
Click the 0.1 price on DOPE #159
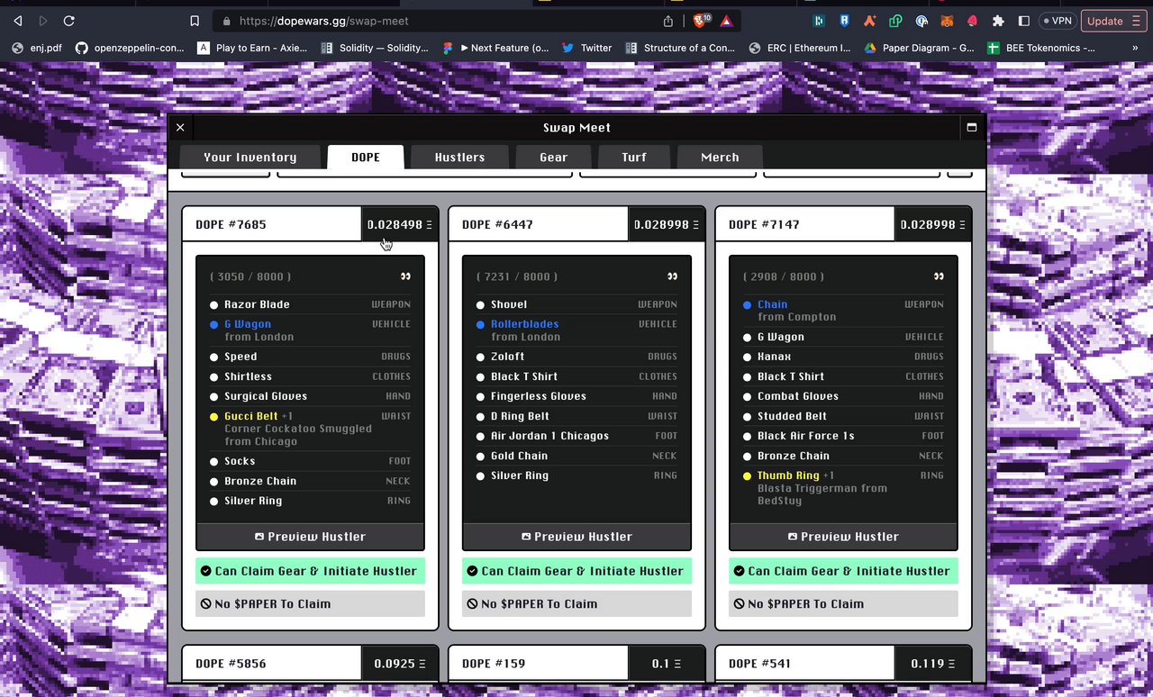667,664
